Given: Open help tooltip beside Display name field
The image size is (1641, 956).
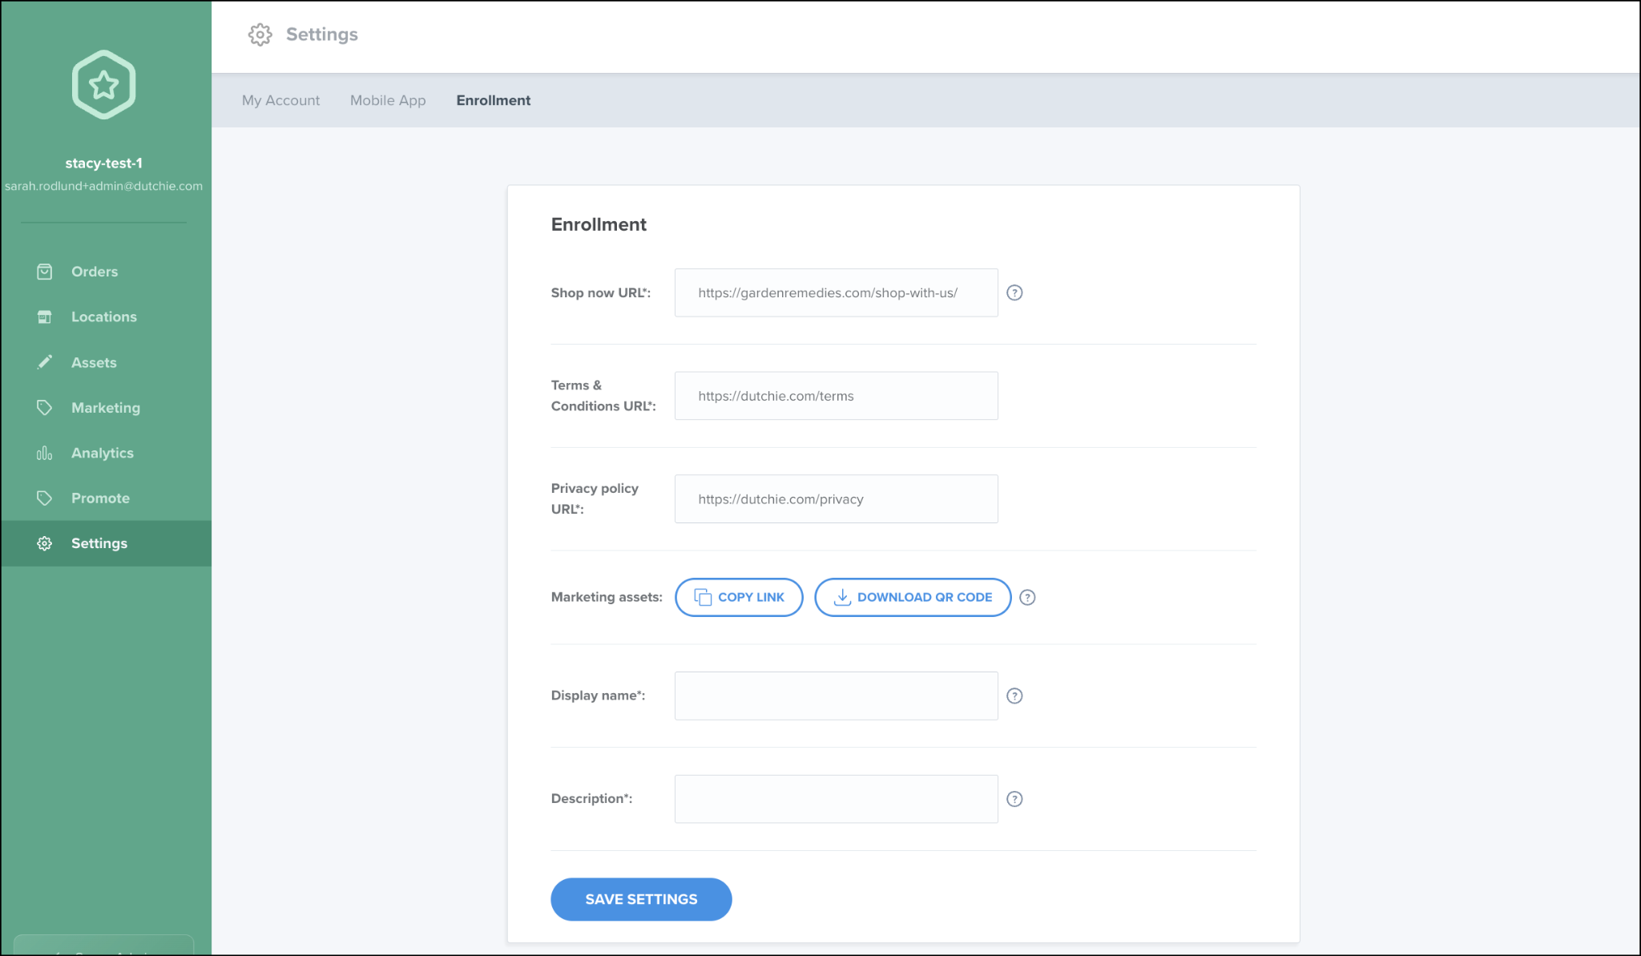Looking at the screenshot, I should click(x=1014, y=696).
